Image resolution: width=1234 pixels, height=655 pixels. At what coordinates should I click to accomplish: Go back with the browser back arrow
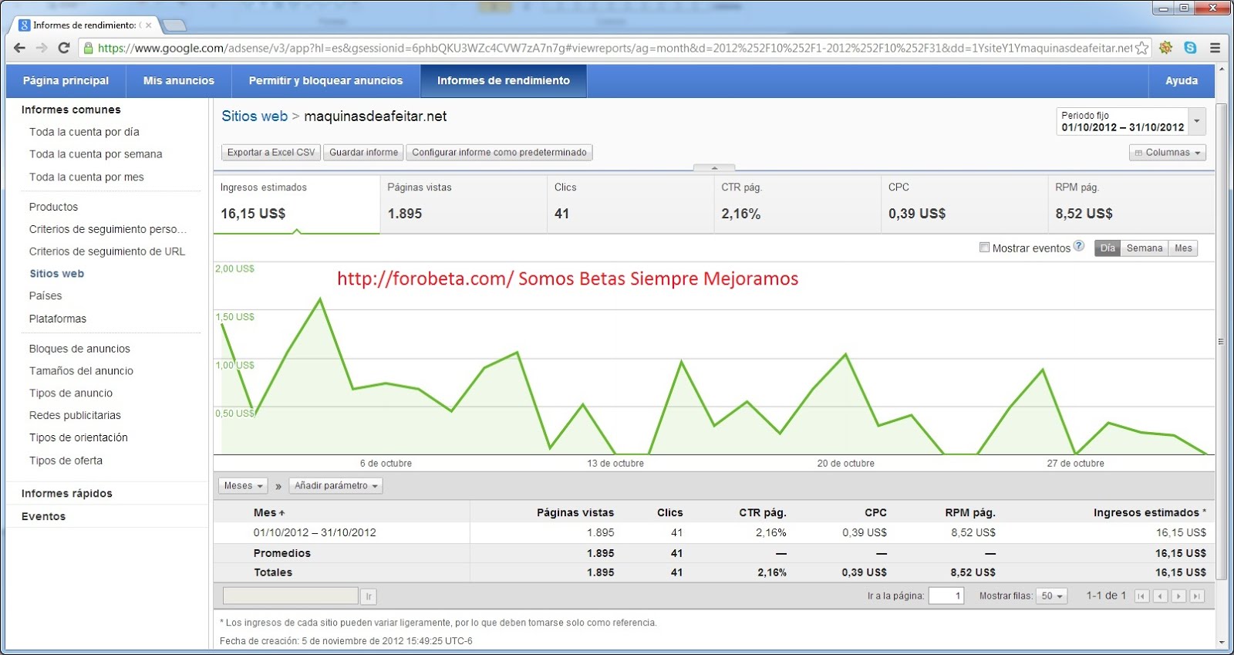[x=20, y=48]
